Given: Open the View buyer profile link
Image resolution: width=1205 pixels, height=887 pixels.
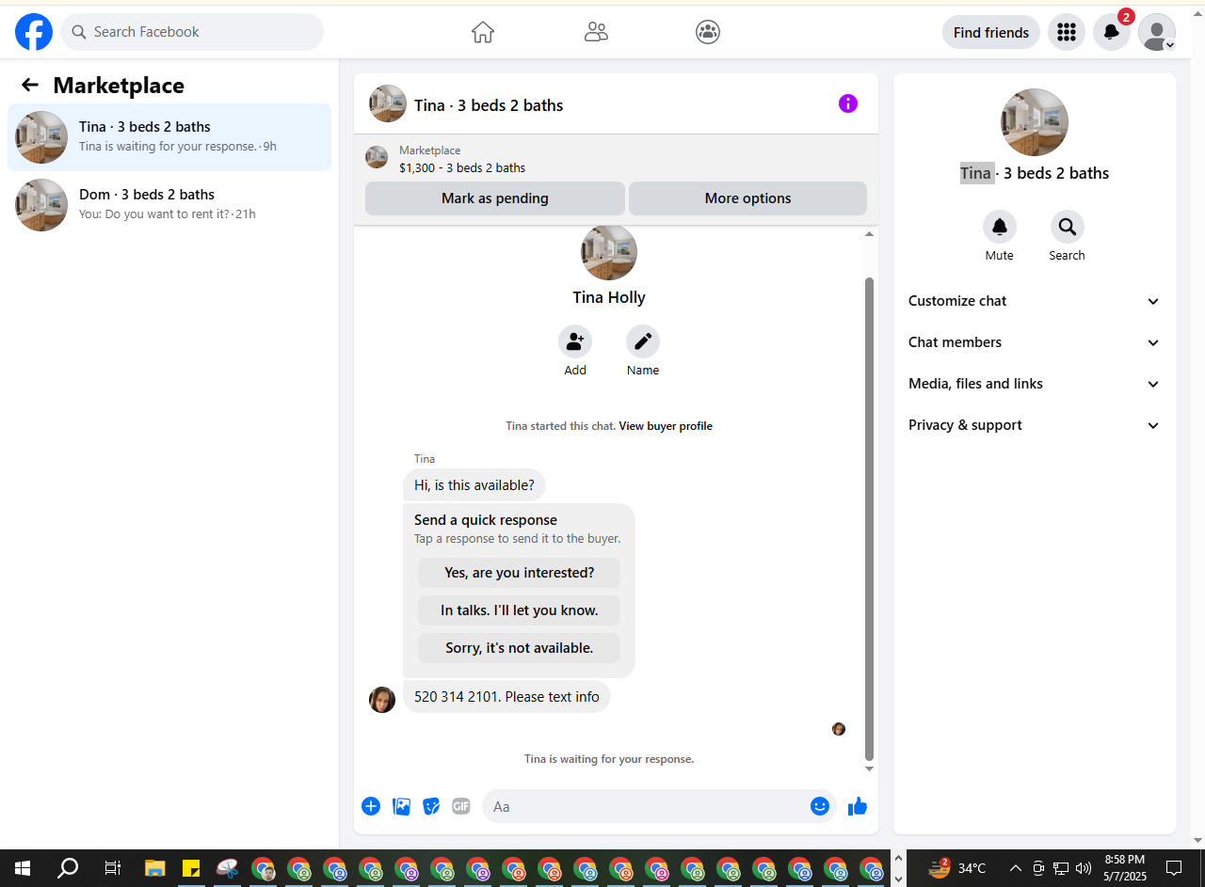Looking at the screenshot, I should [666, 426].
